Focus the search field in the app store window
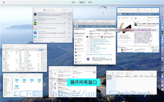Image resolution: width=164 pixels, height=102 pixels. tap(65, 10)
